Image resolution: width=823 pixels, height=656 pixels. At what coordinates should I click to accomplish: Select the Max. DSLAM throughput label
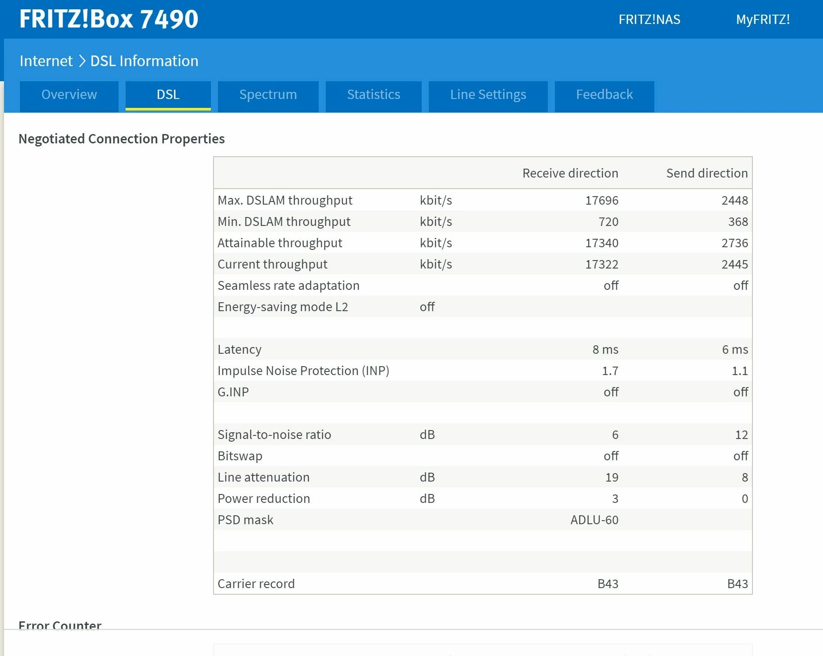point(285,200)
